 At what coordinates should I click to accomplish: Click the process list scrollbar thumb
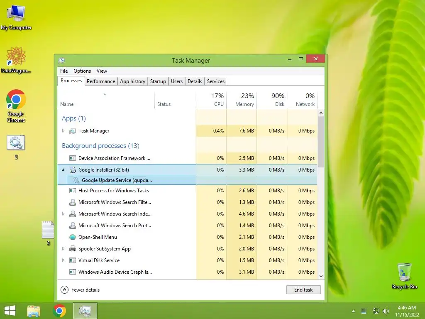pos(321,142)
